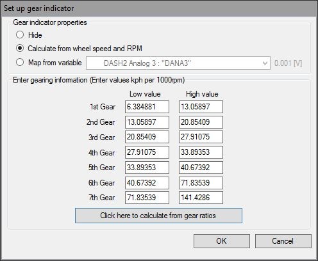
Task: Click the 1st Gear high value field
Action: pyautogui.click(x=201, y=107)
